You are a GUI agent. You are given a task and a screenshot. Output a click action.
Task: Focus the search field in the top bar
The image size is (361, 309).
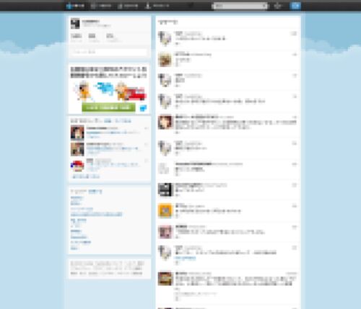(x=240, y=6)
